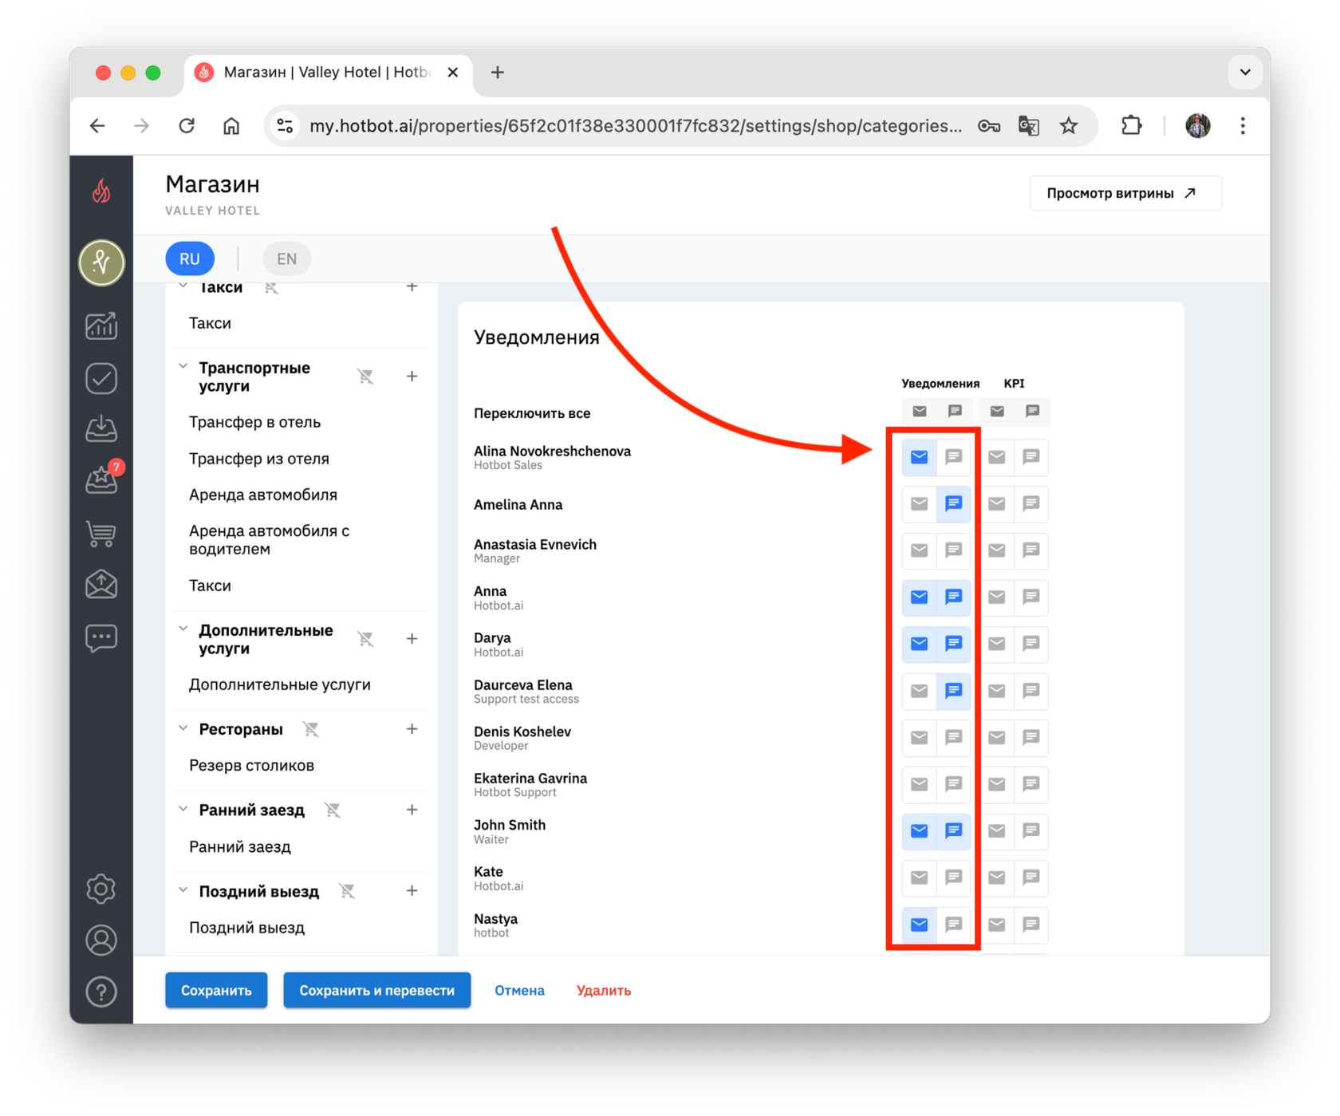Collapse the Ранний заезд category
The height and width of the screenshot is (1116, 1340).
[x=183, y=810]
